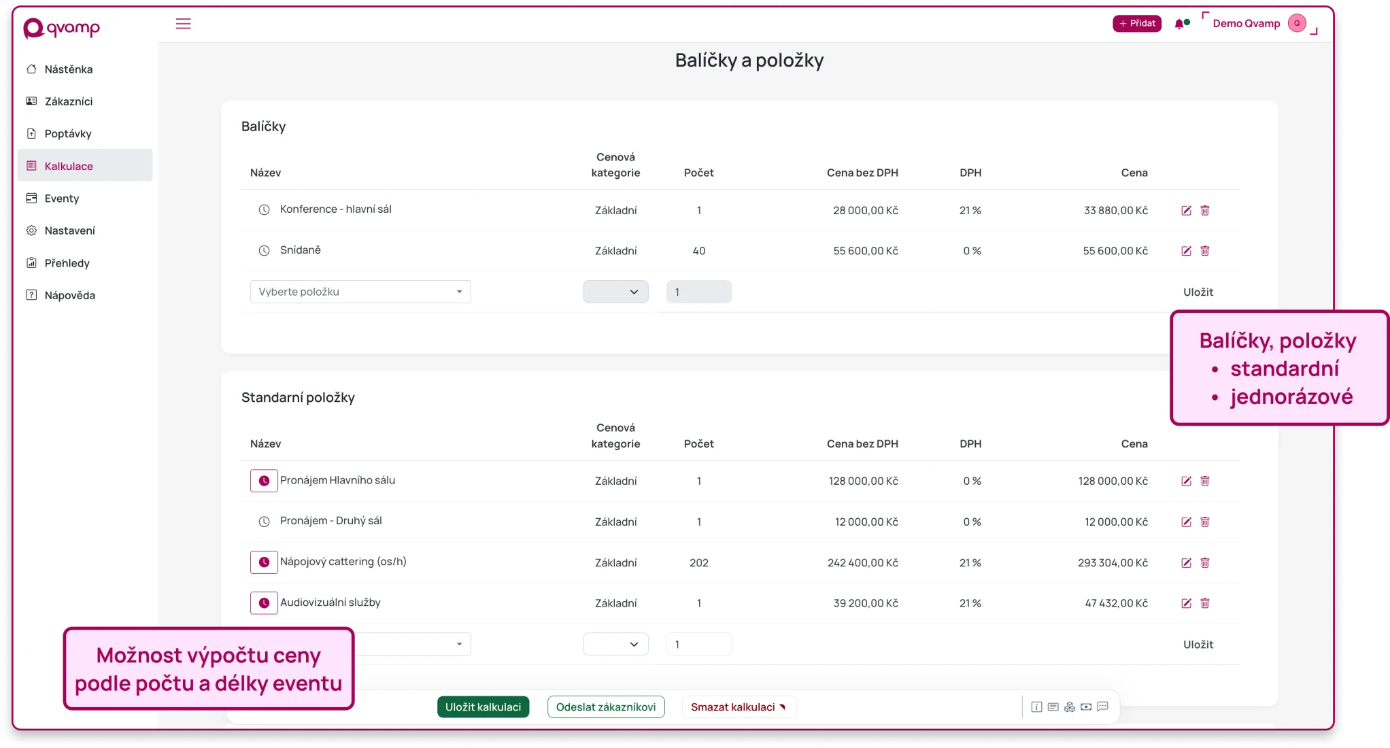Toggle time pricing for Pronájem Hlavního sálu
Viewport: 1390px width, 748px height.
click(x=264, y=481)
